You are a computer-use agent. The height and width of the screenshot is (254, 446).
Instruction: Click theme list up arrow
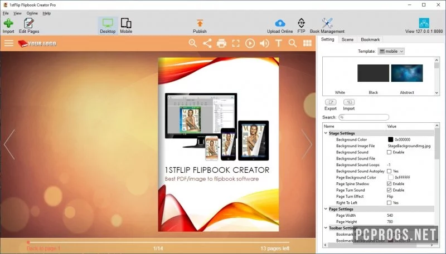[437, 60]
